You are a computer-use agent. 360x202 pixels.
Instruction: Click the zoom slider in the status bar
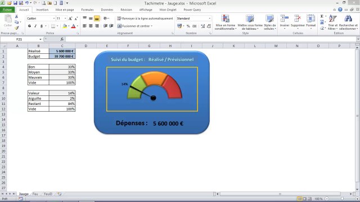coord(342,199)
